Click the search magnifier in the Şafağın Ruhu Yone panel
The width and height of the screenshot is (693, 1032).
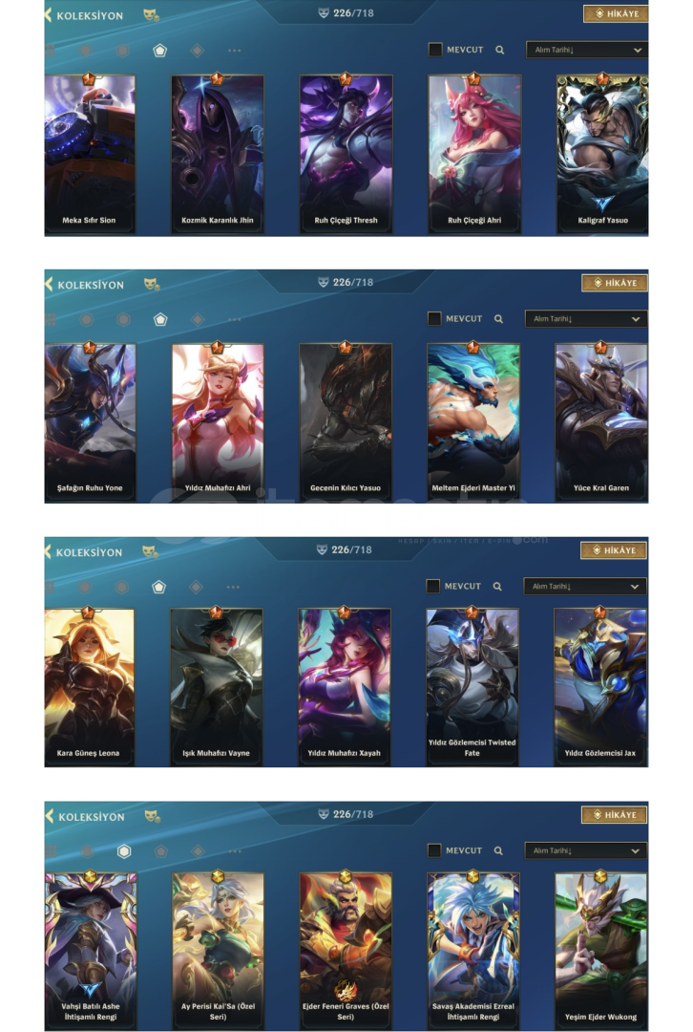pos(499,319)
